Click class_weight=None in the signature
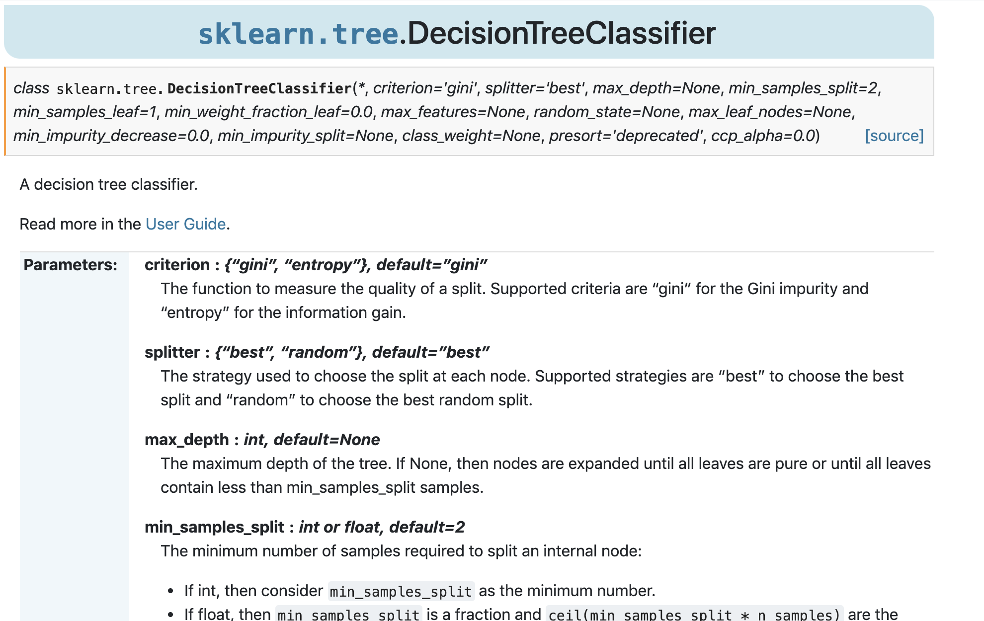Screen dimensions: 984x621 click(x=471, y=136)
